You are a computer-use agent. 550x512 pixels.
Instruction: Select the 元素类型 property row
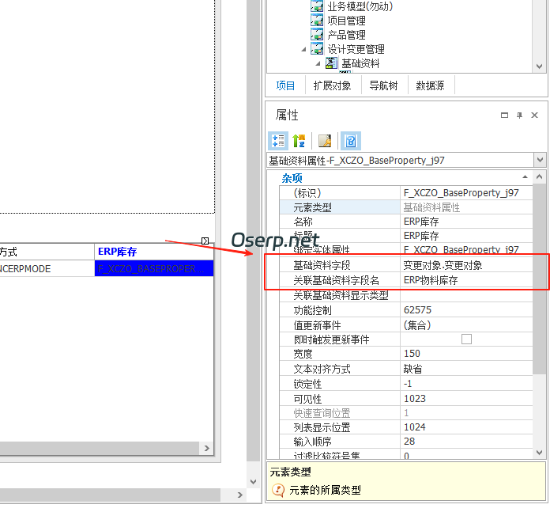(x=406, y=207)
